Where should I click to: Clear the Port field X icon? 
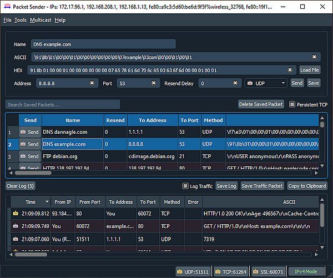coord(153,83)
